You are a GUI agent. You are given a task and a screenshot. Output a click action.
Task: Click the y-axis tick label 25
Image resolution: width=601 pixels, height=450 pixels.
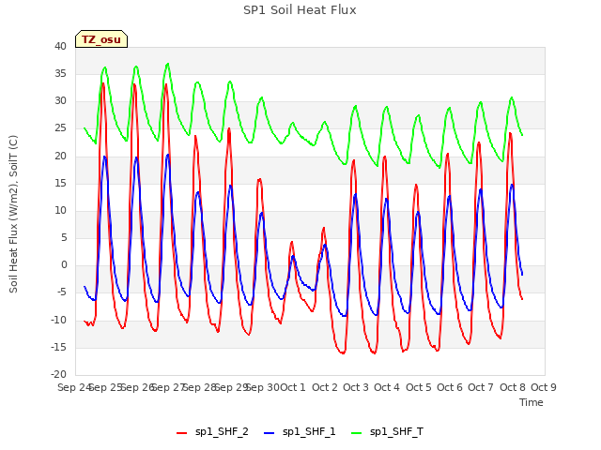[60, 128]
